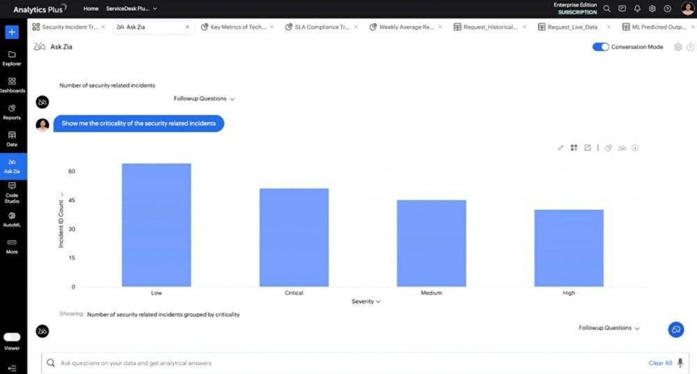Image resolution: width=697 pixels, height=374 pixels.
Task: Click the edit pencil icon above the chart
Action: click(560, 148)
